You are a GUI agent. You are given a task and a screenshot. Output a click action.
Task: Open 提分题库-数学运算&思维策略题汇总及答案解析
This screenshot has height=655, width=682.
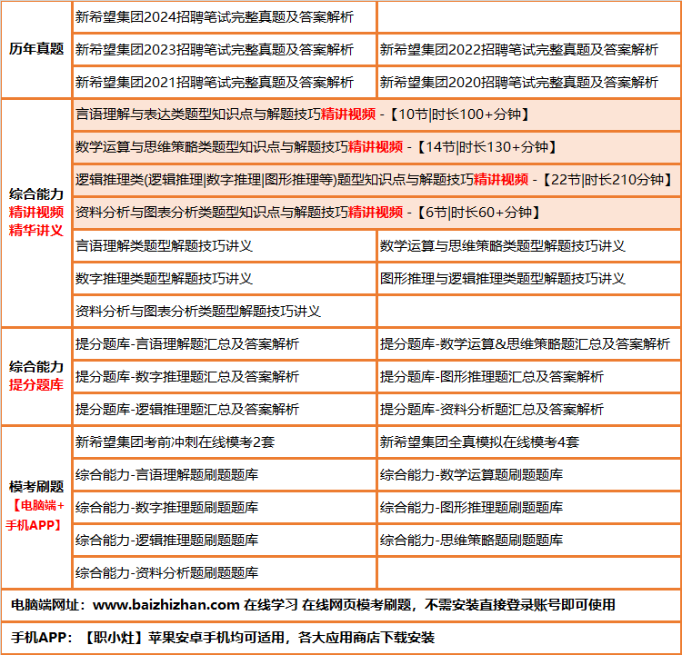click(x=529, y=343)
